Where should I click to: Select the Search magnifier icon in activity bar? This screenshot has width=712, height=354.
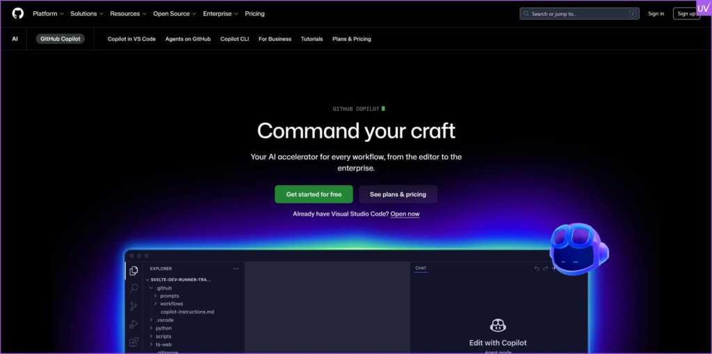(x=133, y=288)
